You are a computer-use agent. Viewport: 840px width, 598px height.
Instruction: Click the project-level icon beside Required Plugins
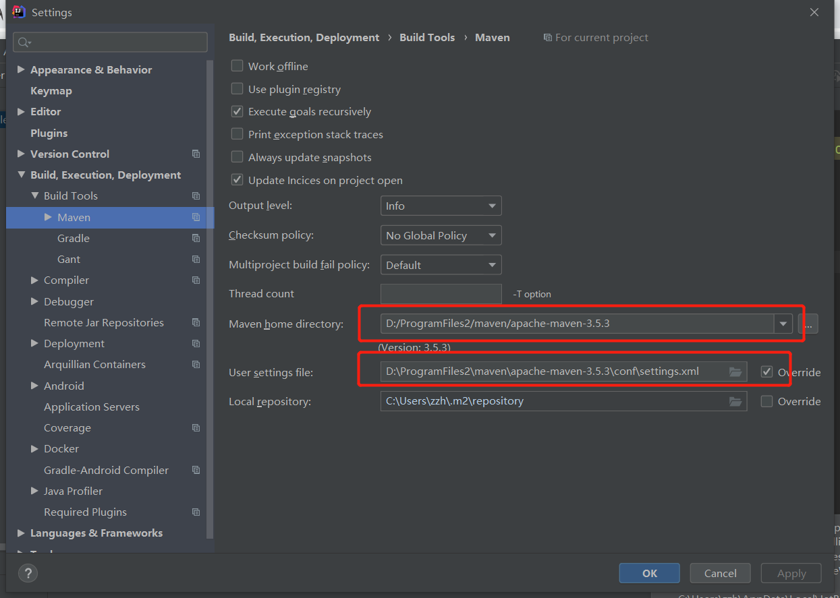click(x=196, y=512)
